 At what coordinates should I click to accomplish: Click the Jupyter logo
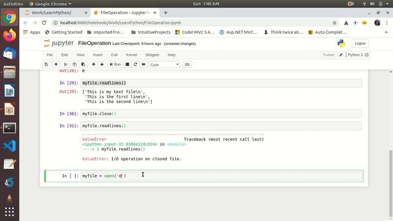(59, 43)
